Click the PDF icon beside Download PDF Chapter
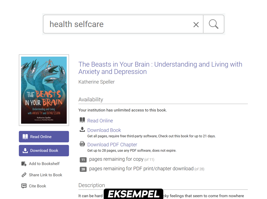Viewport: 267px width, 199px height. [82, 144]
